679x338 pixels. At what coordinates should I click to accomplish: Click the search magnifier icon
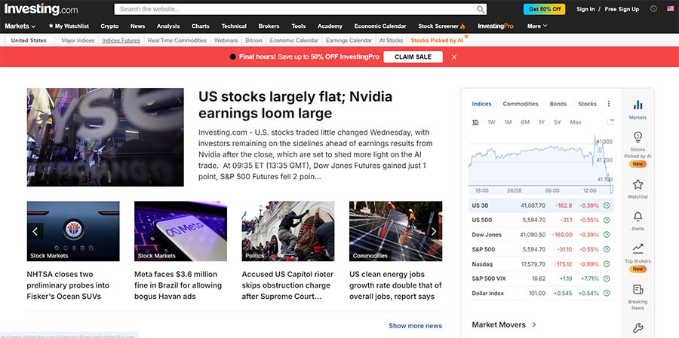click(x=481, y=9)
